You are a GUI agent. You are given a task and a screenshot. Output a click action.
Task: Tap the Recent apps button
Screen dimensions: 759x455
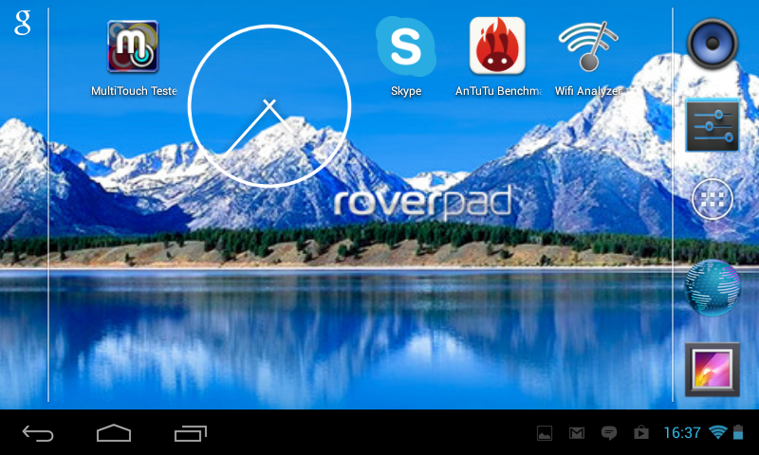191,433
